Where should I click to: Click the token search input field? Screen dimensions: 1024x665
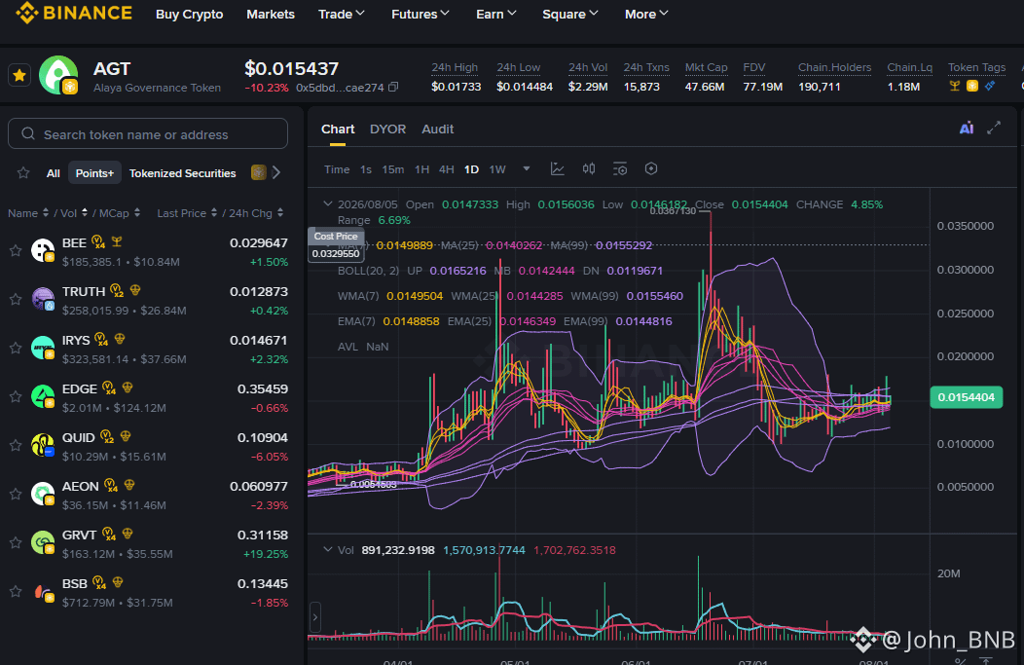[x=148, y=134]
